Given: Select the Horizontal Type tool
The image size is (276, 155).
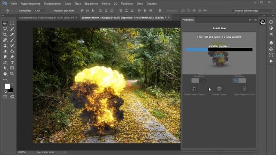Looking at the screenshot, I should (x=12, y=62).
